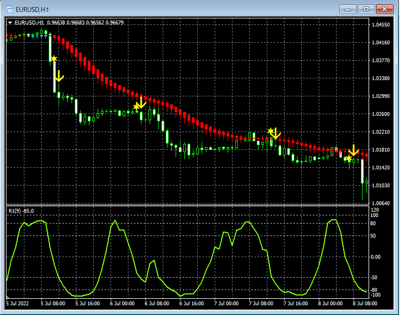Maximize the EURUSD,H1 chart window
Image resolution: width=400 pixels, height=315 pixels.
click(x=366, y=9)
